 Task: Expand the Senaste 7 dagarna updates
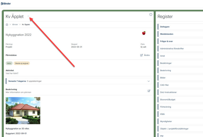click(149, 81)
